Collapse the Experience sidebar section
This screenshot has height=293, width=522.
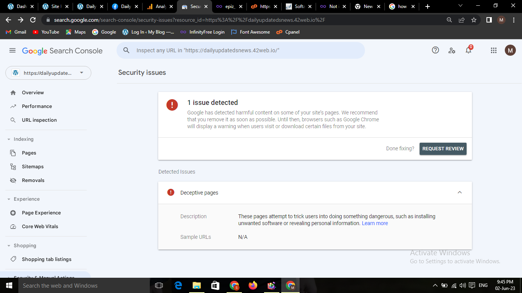coord(9,199)
